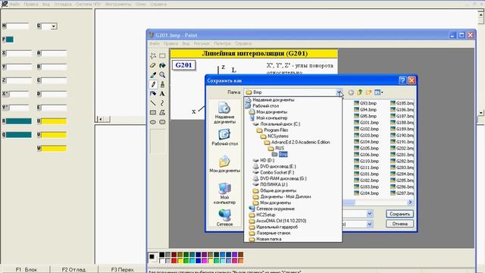The height and width of the screenshot is (273, 485).
Task: Open Система ЧПУ menu in main window
Action: click(88, 5)
